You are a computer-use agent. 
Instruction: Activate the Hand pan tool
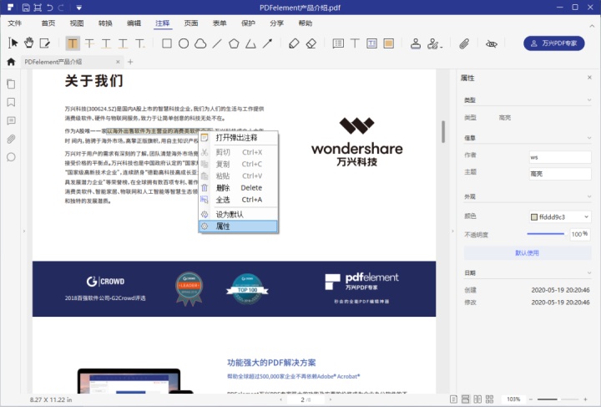pos(29,43)
